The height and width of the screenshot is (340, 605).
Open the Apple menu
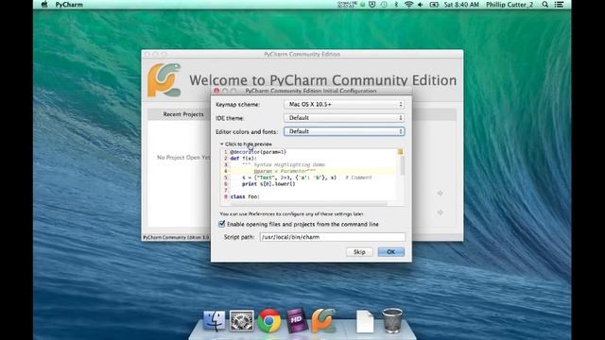tap(44, 5)
